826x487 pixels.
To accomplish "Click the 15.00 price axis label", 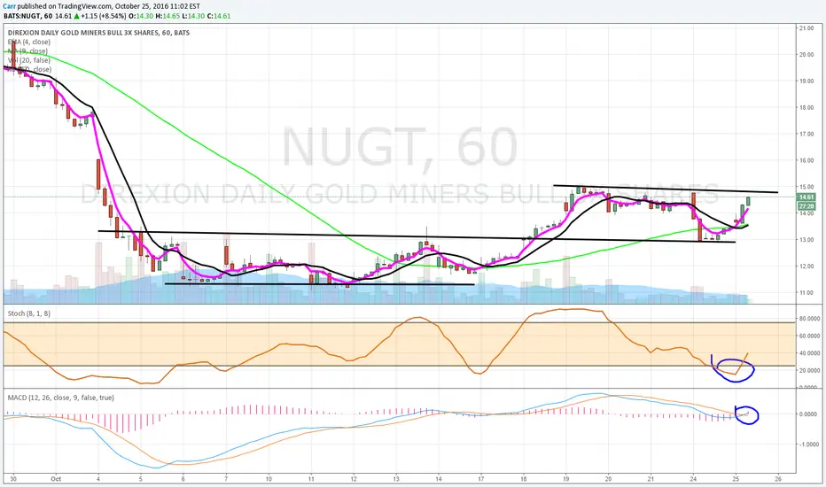I will pyautogui.click(x=807, y=187).
